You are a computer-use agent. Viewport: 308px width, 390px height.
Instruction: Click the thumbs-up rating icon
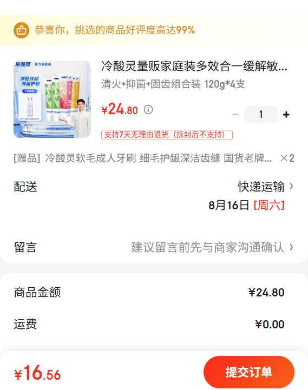(x=21, y=30)
